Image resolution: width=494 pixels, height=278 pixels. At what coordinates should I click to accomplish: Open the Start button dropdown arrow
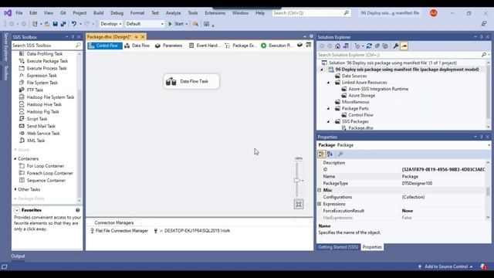187,24
